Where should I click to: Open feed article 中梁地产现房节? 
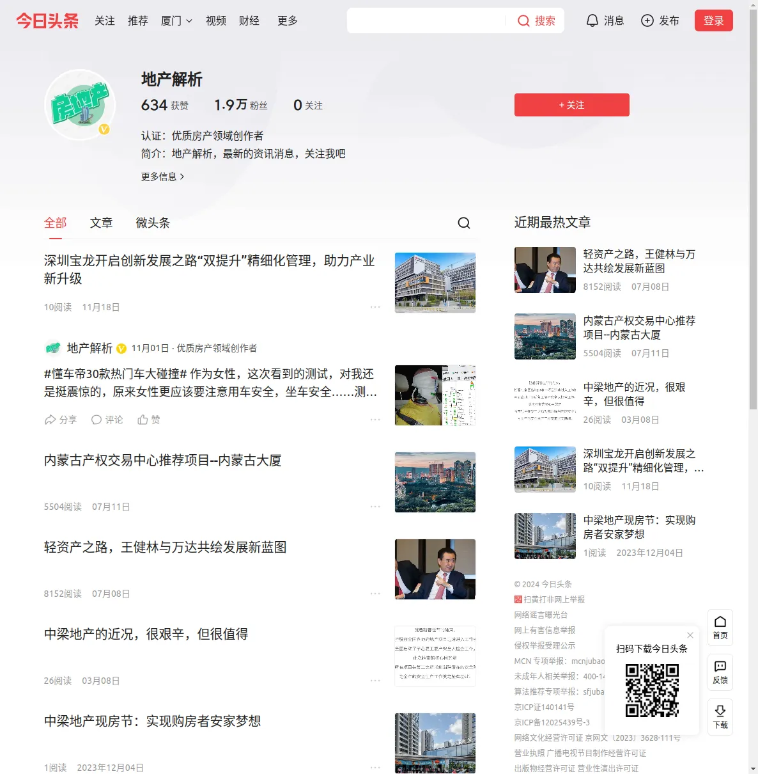point(153,722)
